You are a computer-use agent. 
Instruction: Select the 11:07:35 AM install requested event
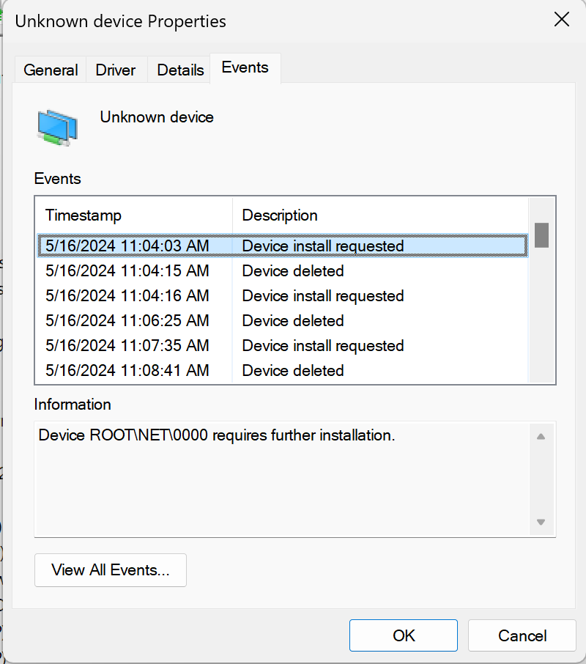pyautogui.click(x=282, y=346)
